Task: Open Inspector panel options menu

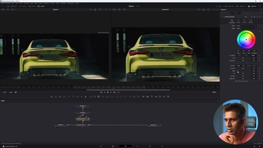Action: [x=261, y=9]
